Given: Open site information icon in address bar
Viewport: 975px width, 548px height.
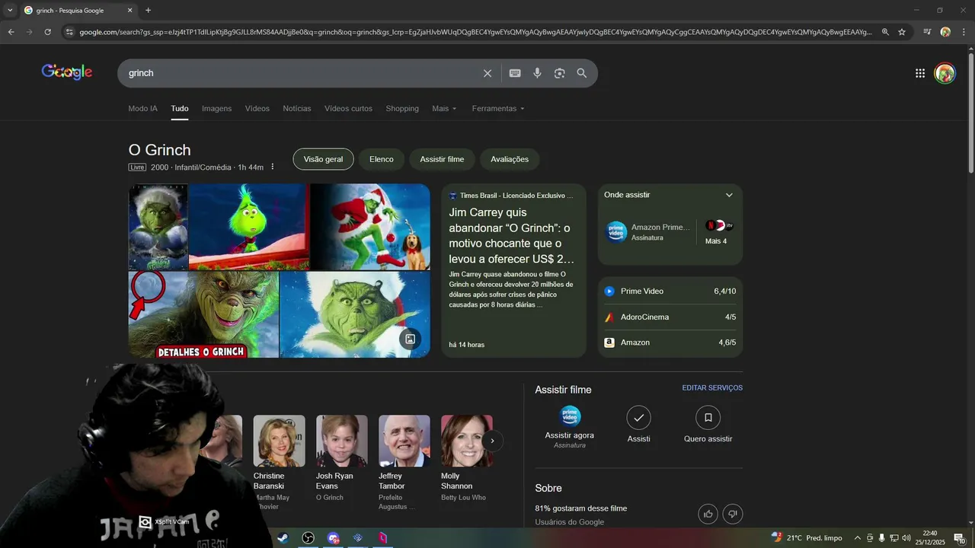Looking at the screenshot, I should point(69,32).
